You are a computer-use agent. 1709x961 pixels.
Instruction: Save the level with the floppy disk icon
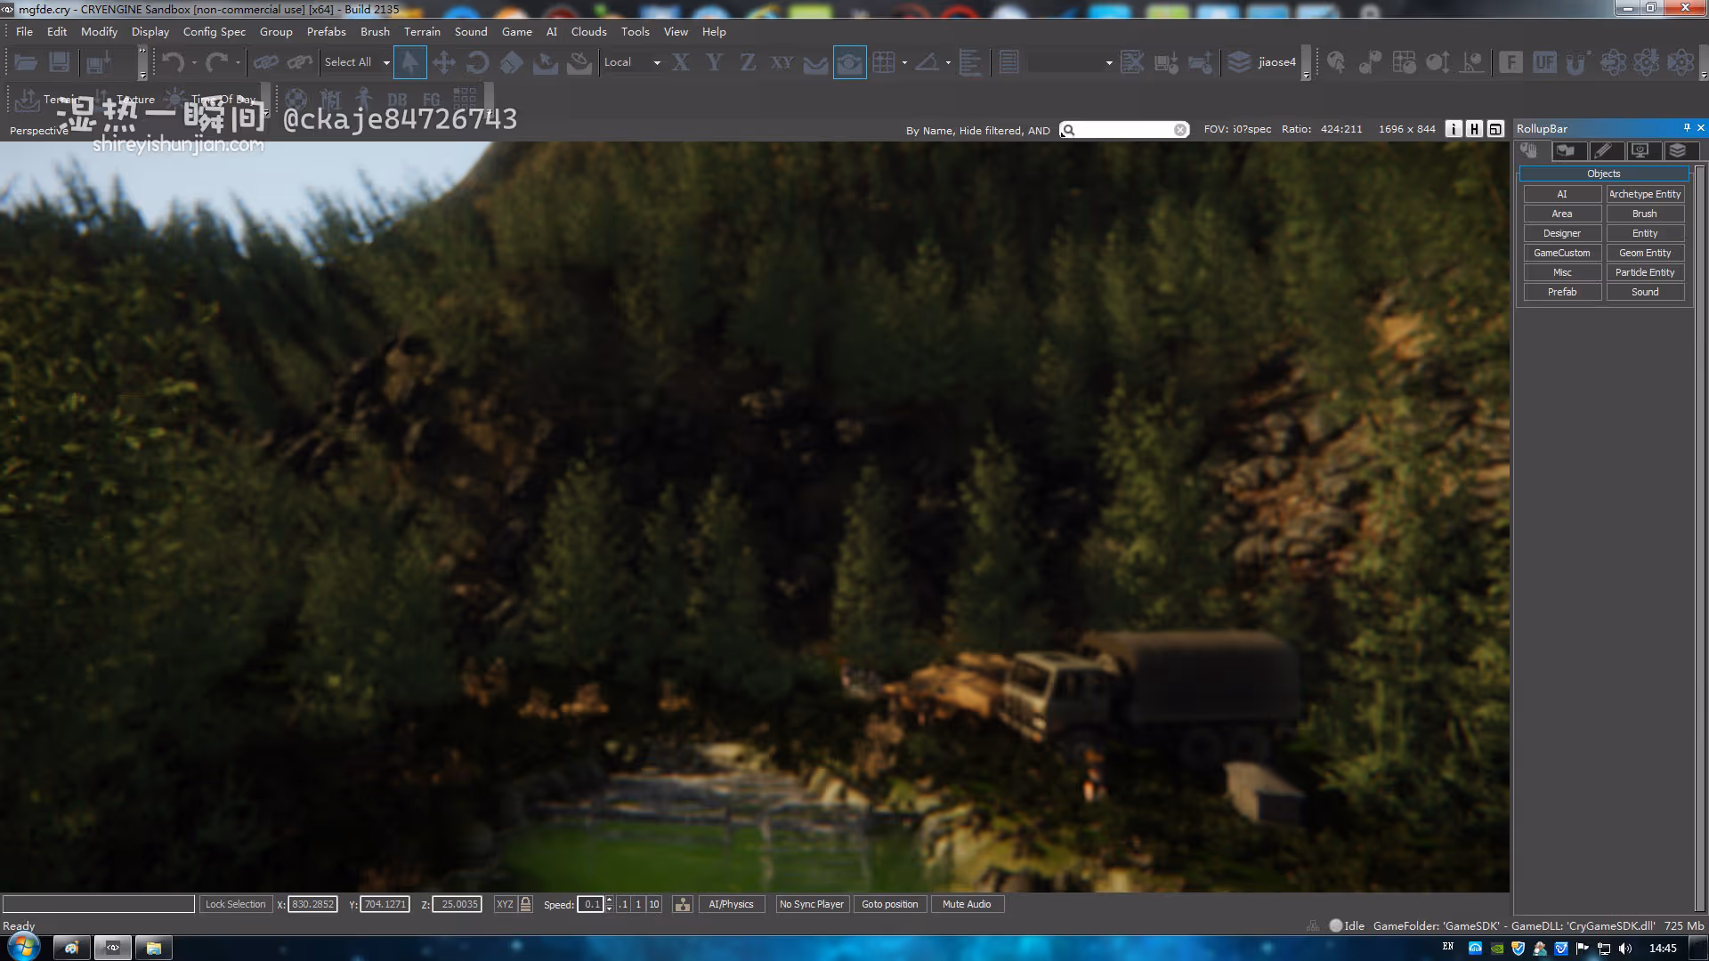(x=60, y=62)
